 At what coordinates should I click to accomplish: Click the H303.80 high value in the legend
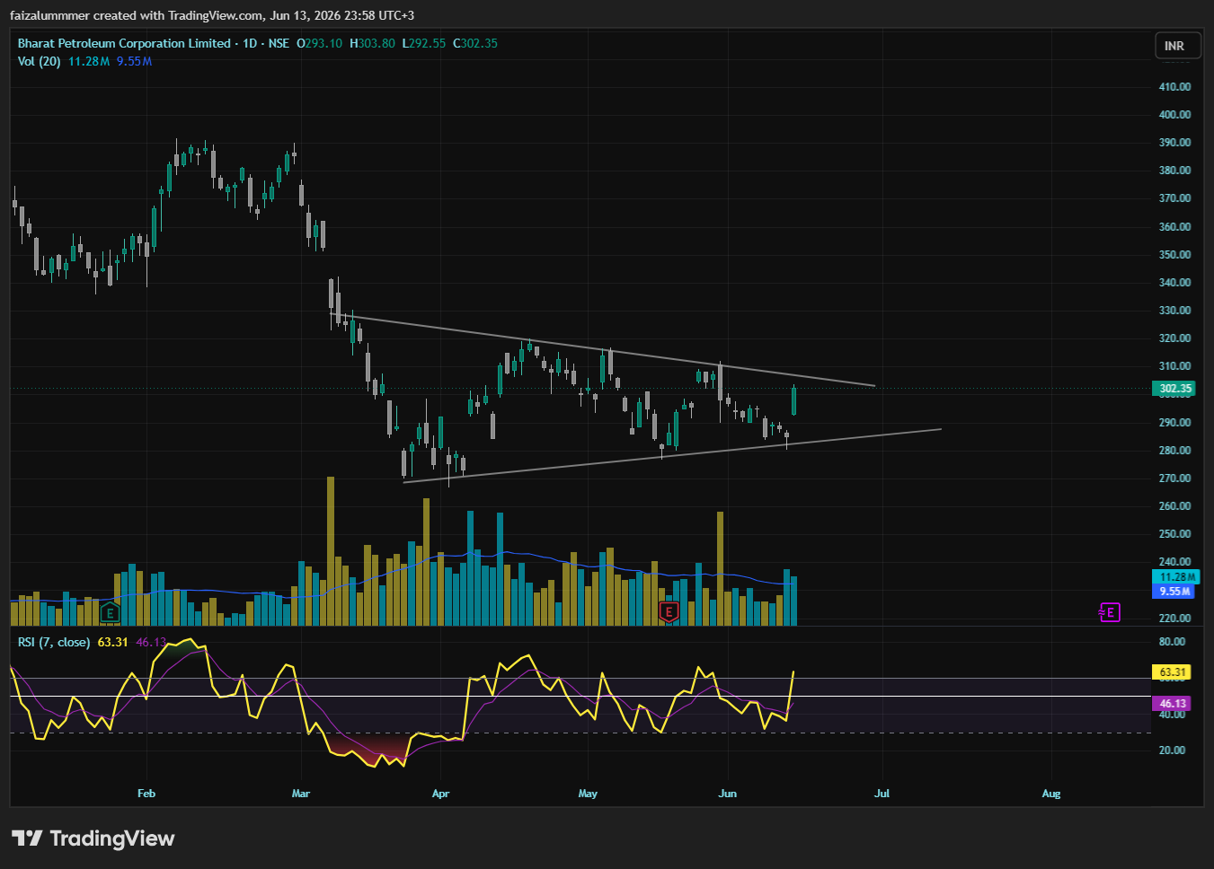372,43
